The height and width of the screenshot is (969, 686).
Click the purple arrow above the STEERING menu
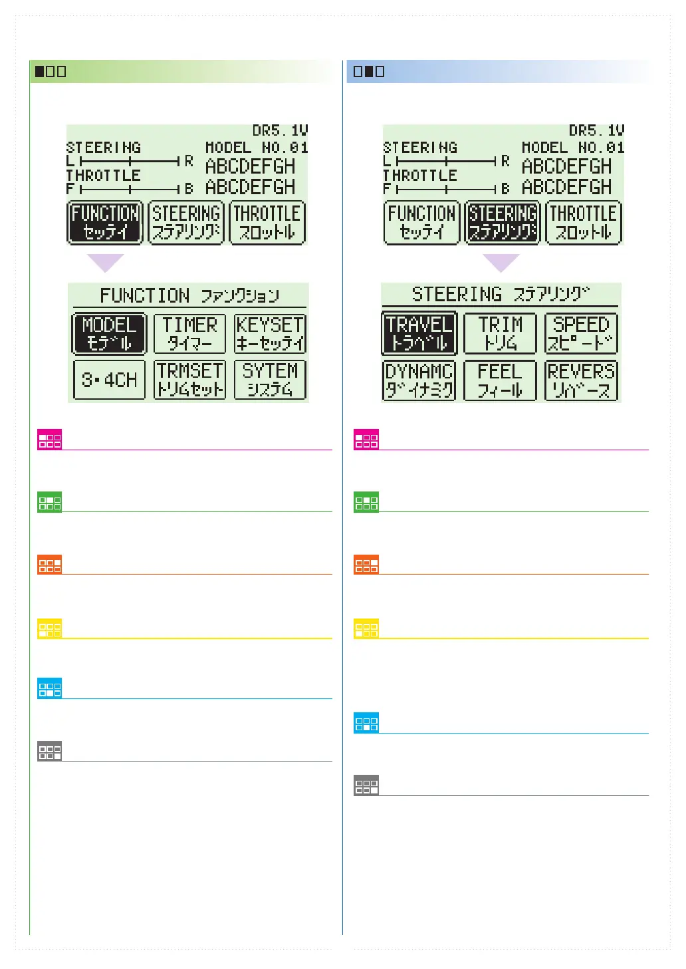click(x=501, y=262)
